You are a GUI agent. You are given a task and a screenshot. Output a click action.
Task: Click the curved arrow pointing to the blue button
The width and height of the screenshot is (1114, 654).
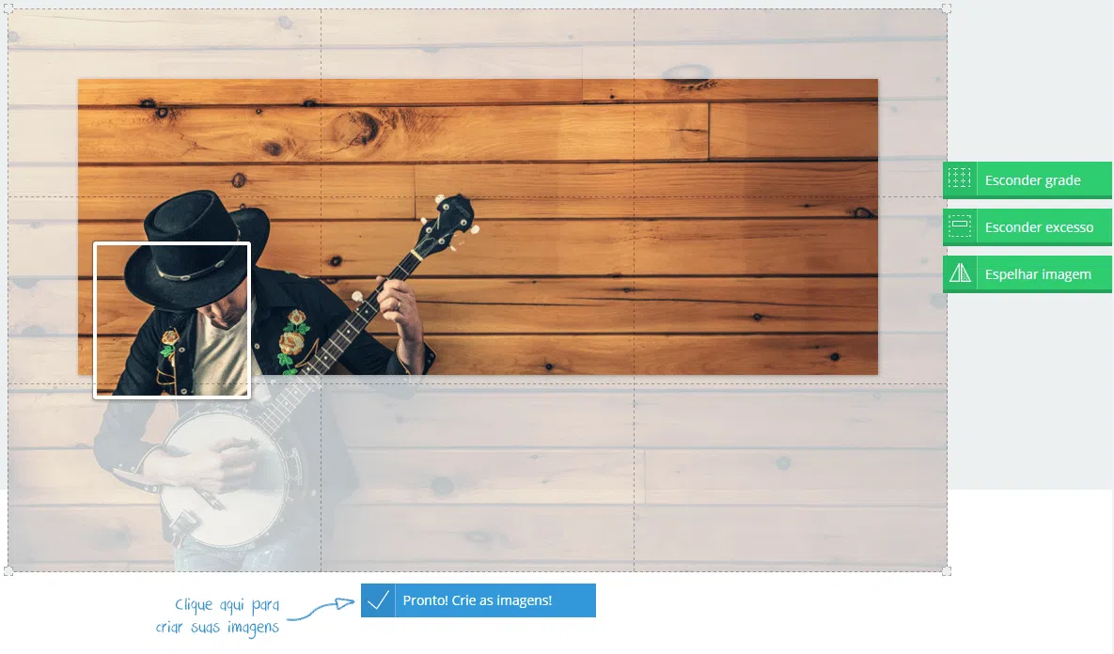(322, 609)
